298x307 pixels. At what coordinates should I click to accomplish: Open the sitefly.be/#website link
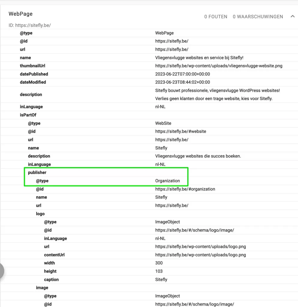180,131
